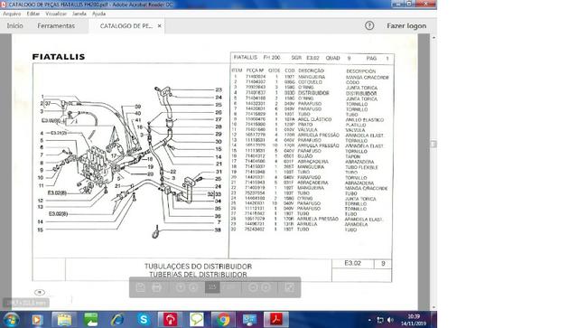Viewport: 578px width, 328px height.
Task: Open the Visualizar menu
Action: click(x=56, y=14)
